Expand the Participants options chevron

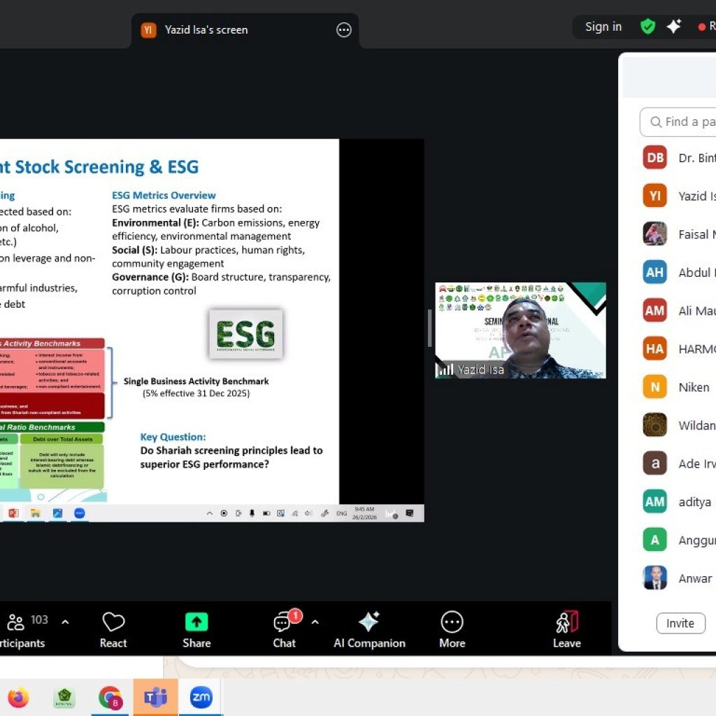click(x=65, y=622)
